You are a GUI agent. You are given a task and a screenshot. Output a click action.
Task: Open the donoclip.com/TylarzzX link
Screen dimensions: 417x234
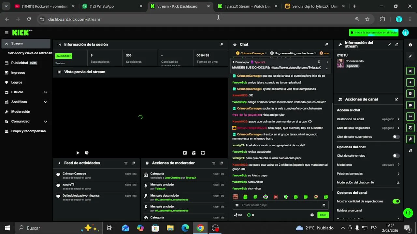(x=295, y=68)
